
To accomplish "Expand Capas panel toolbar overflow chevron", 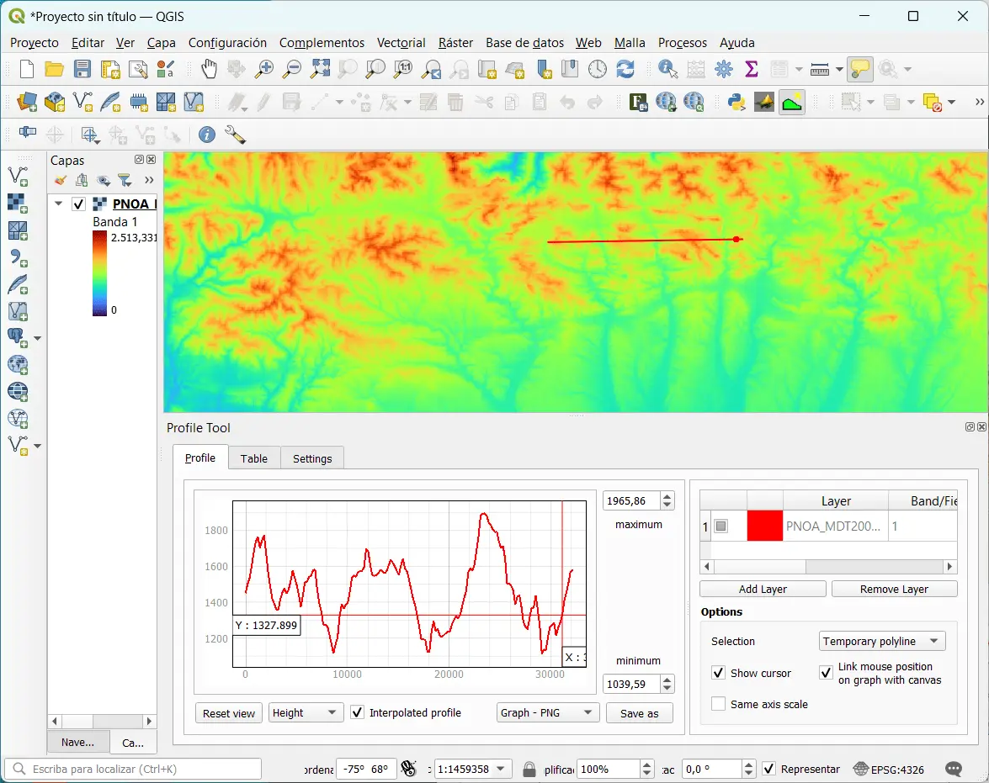I will tap(149, 180).
